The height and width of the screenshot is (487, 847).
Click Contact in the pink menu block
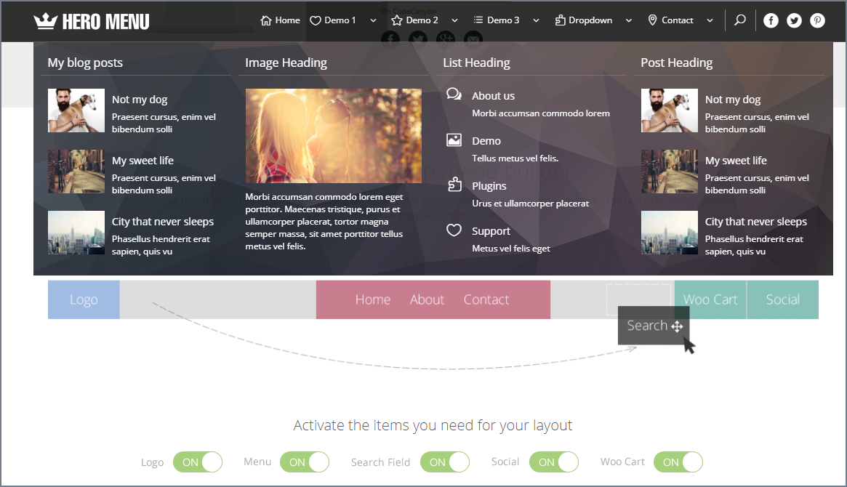click(486, 299)
